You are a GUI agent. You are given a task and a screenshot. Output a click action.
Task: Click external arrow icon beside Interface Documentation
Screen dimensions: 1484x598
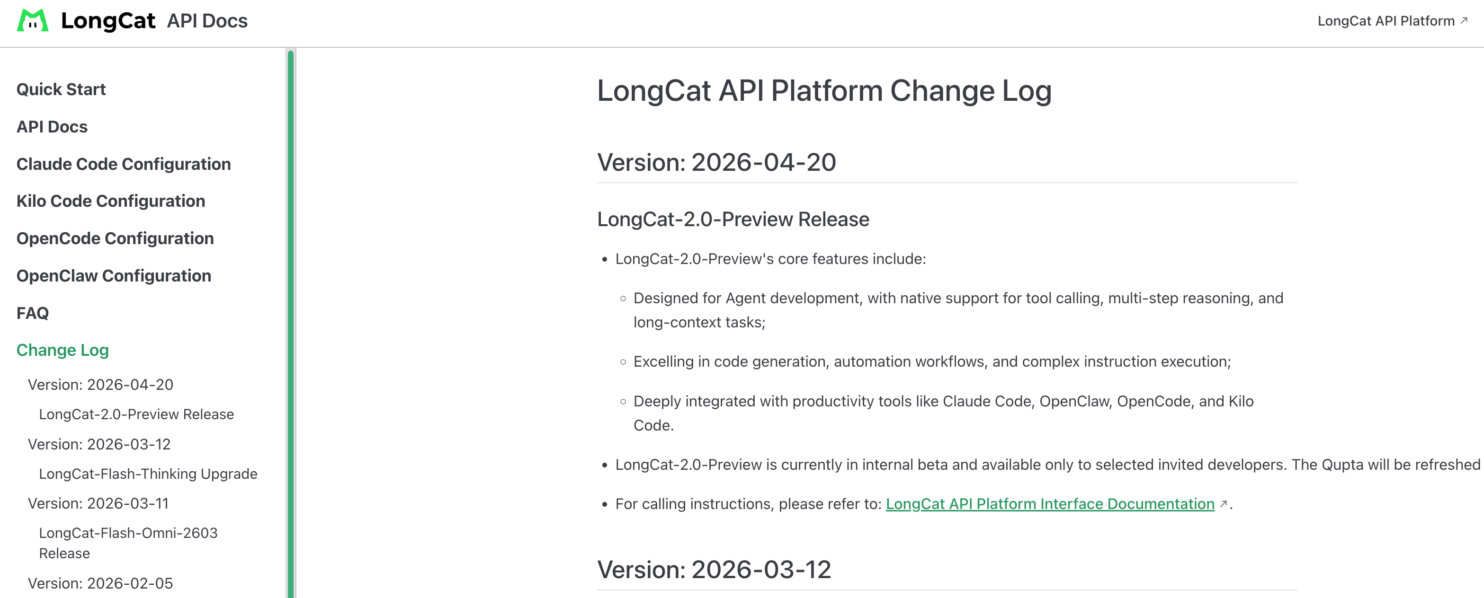click(x=1223, y=503)
